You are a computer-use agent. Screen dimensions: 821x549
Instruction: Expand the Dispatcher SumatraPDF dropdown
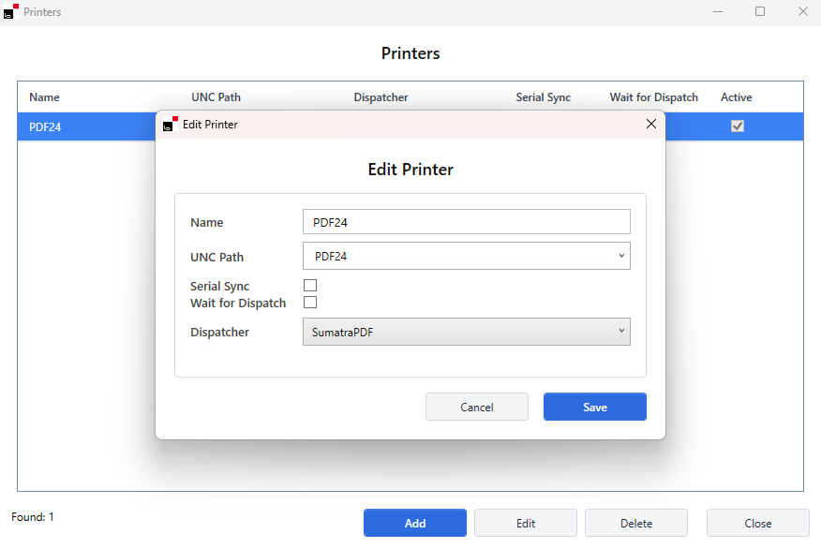coord(466,332)
